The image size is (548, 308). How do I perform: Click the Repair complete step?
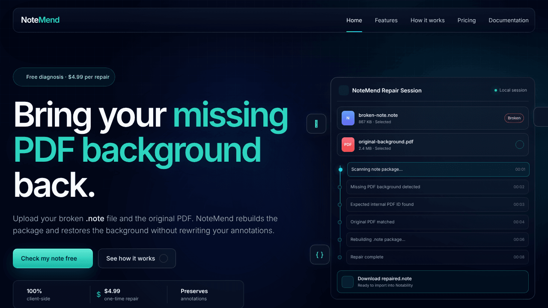(x=438, y=257)
